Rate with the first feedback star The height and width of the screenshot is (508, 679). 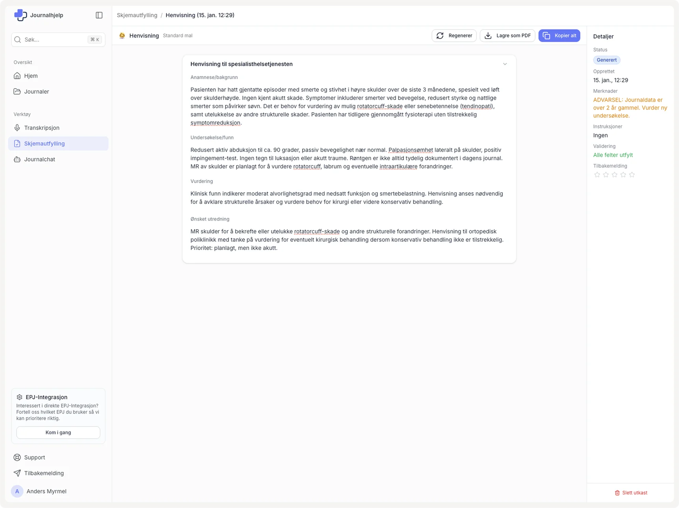(x=597, y=174)
